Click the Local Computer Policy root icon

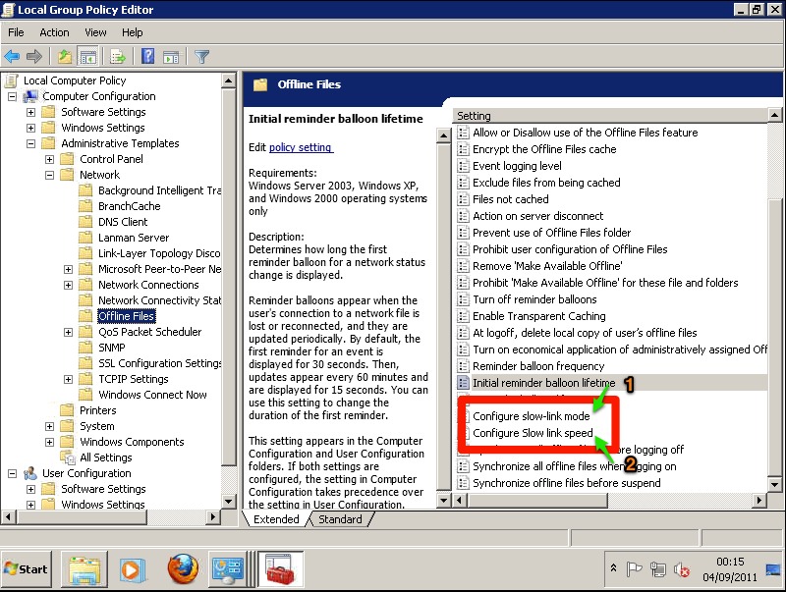(11, 81)
